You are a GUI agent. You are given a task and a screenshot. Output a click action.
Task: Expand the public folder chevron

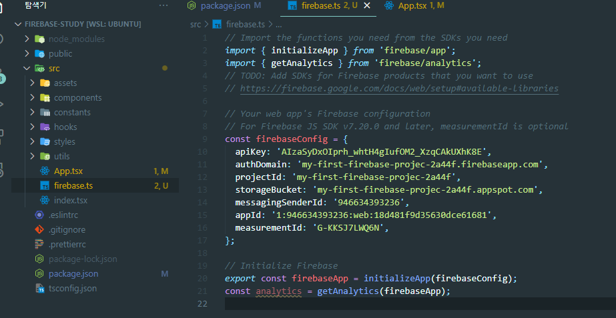(27, 53)
